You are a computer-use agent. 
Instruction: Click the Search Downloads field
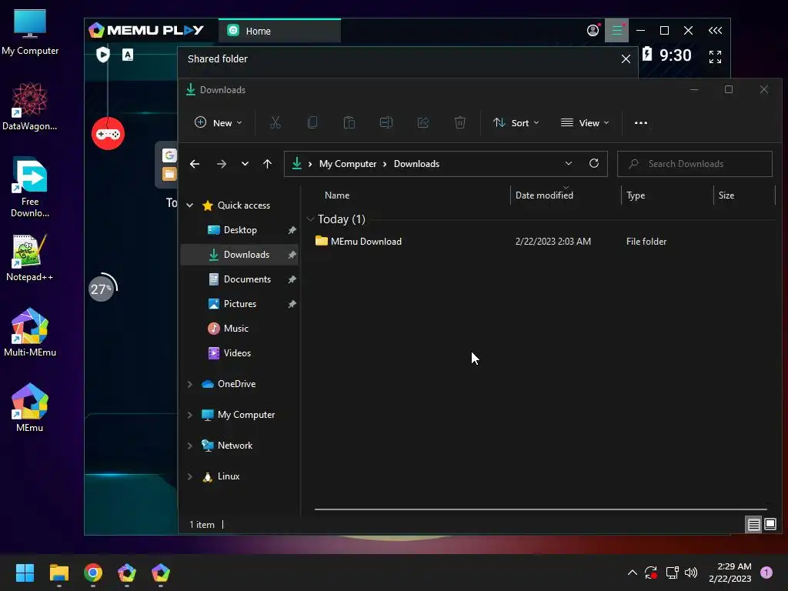click(x=695, y=164)
